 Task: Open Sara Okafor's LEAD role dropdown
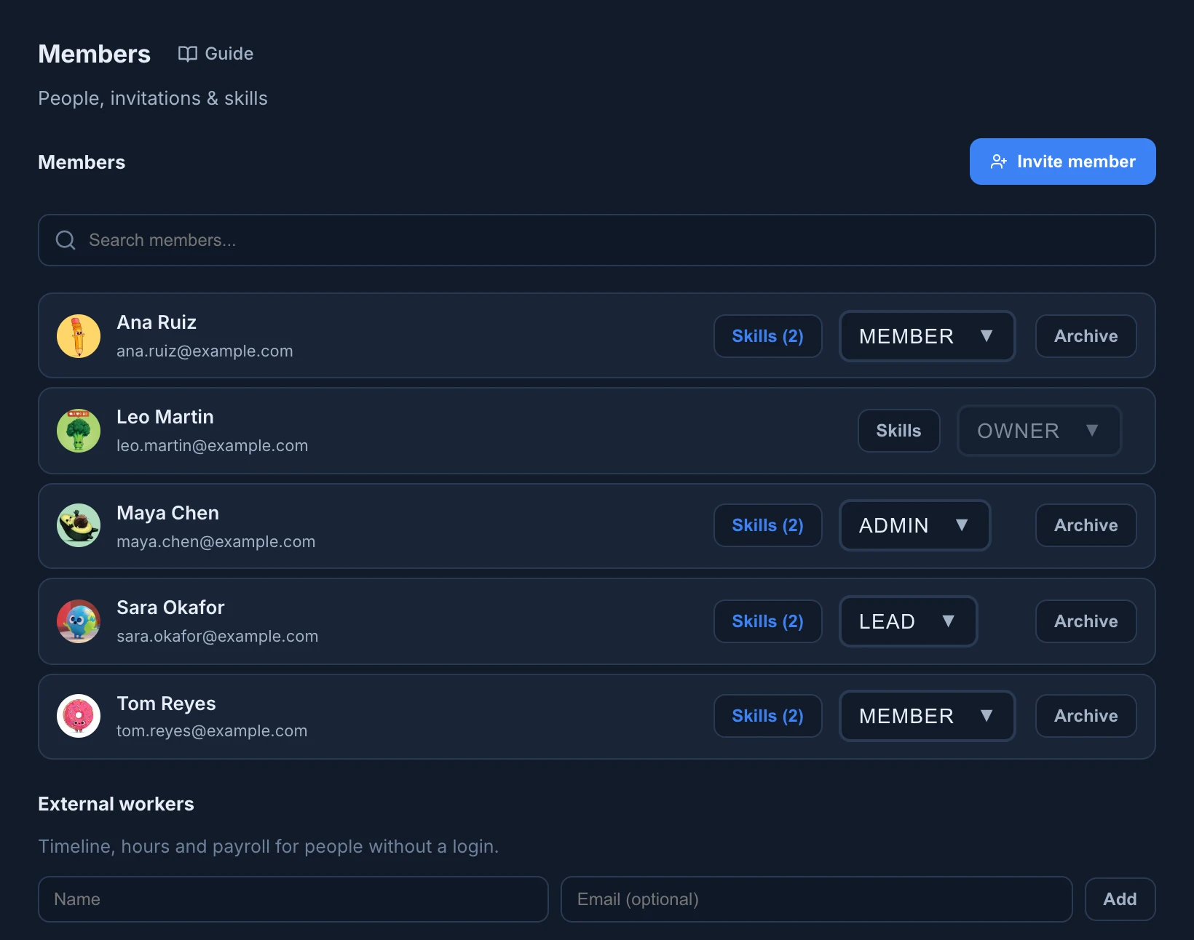pos(909,621)
